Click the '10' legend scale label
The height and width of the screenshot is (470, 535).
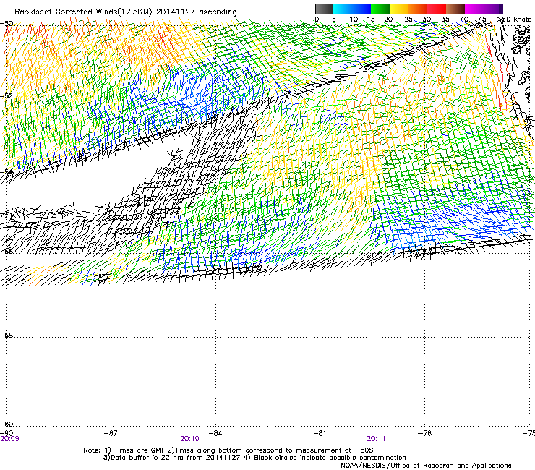354,20
